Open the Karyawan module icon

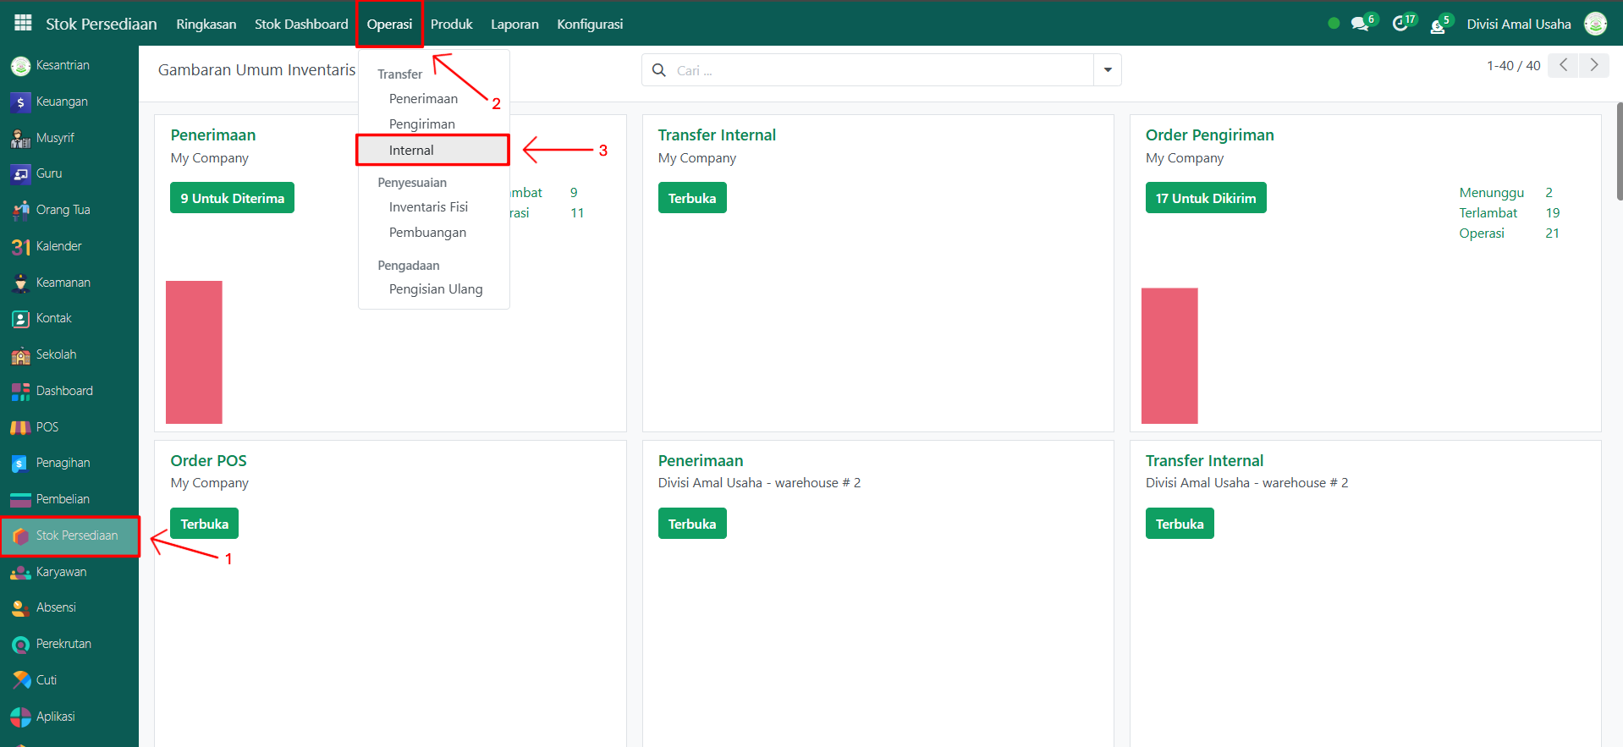pyautogui.click(x=20, y=573)
